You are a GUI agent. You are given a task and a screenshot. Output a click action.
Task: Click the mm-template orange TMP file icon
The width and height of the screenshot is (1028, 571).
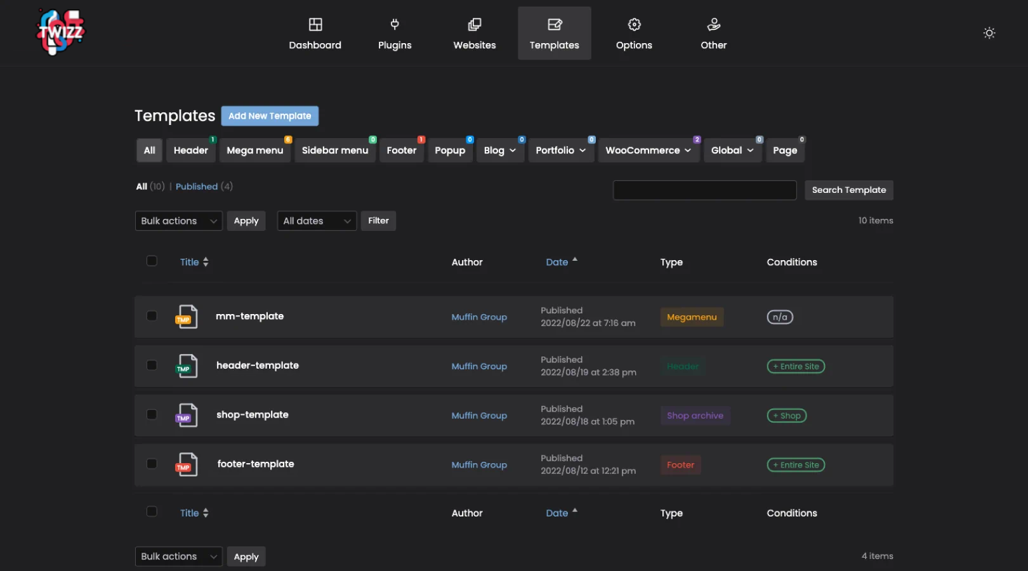(x=187, y=317)
